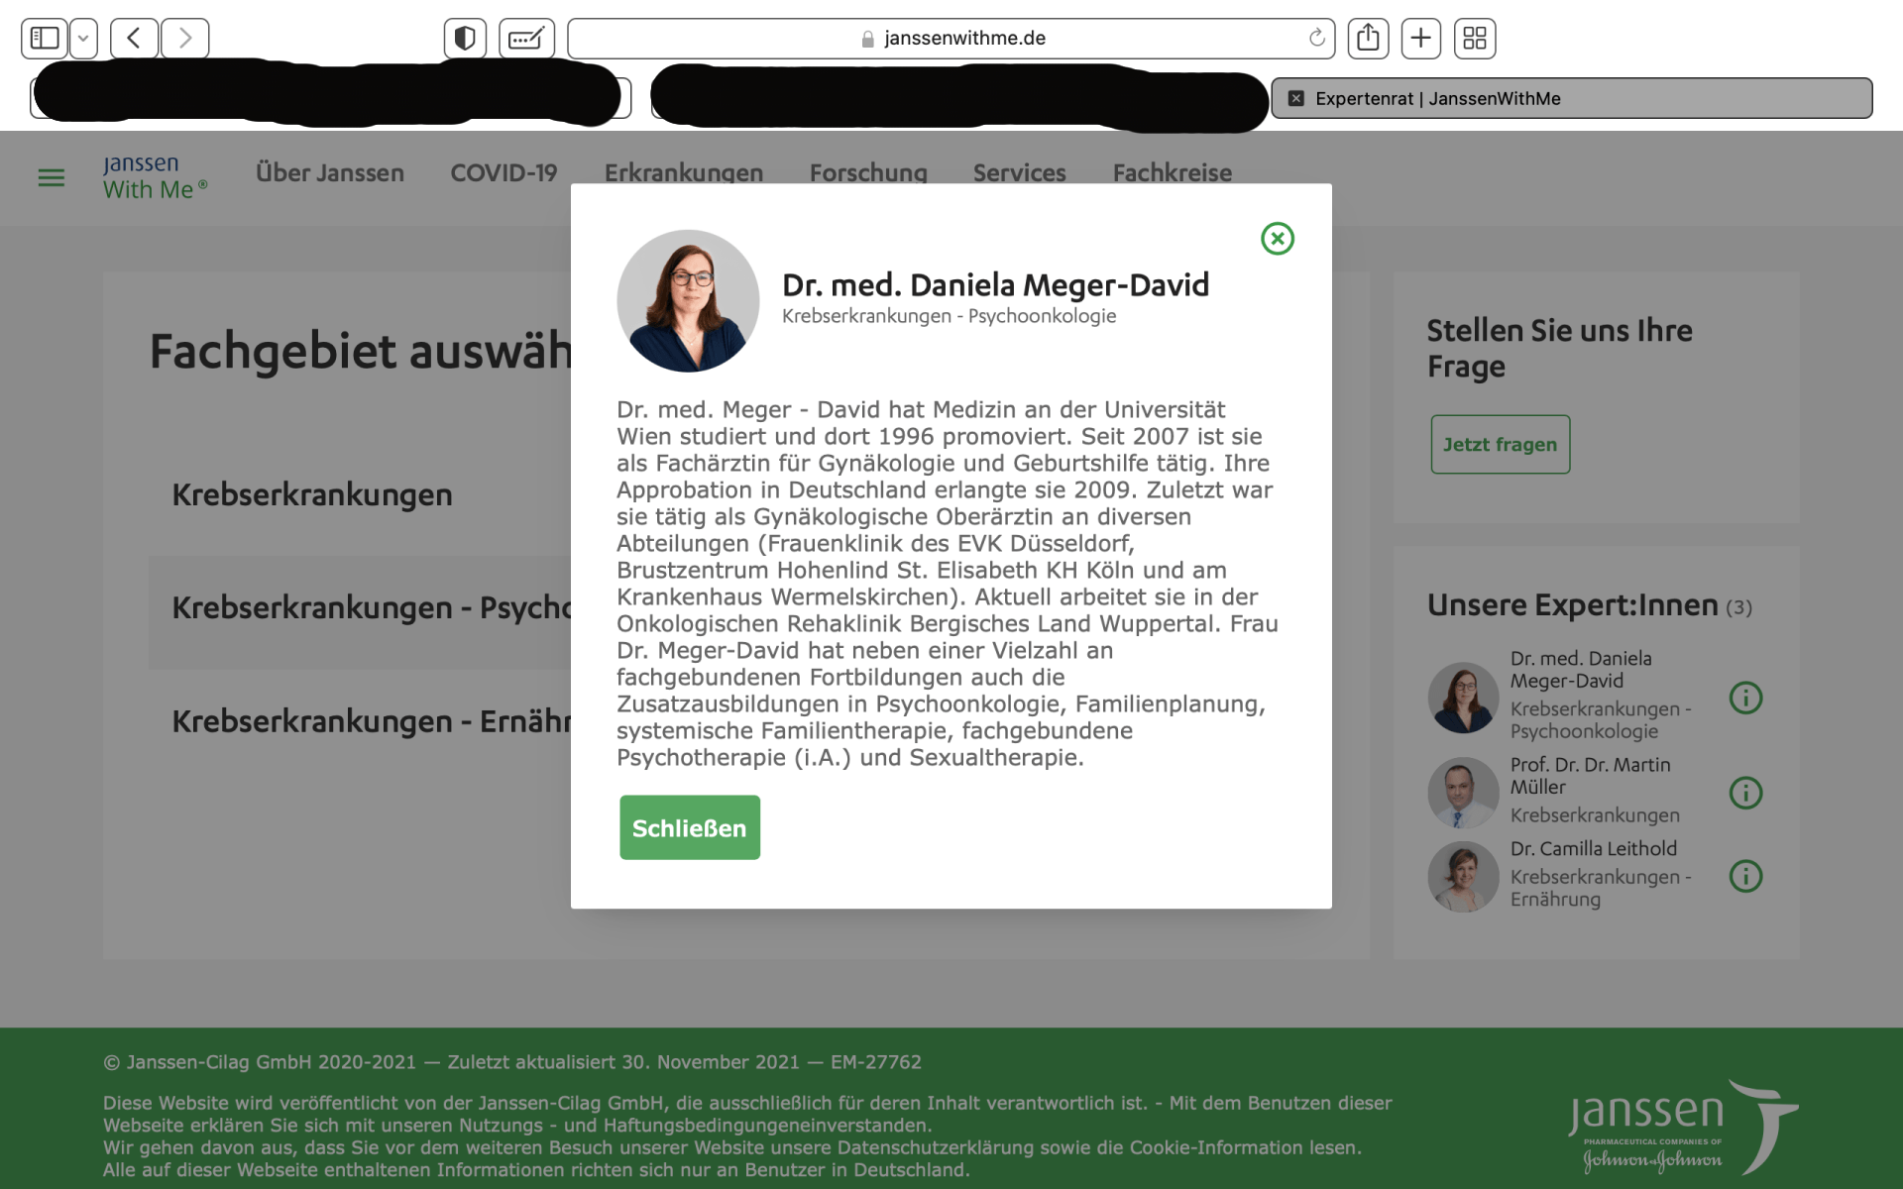The height and width of the screenshot is (1189, 1903).
Task: Show info for Dr. Camilla Leithold
Action: [x=1745, y=876]
